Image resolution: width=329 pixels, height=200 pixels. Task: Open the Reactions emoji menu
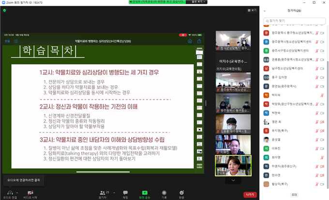(181, 192)
